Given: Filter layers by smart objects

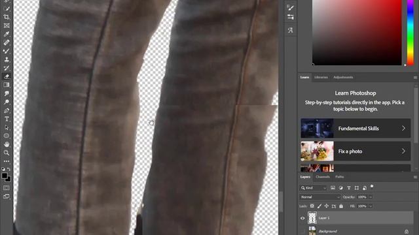Looking at the screenshot, I should pos(365,188).
